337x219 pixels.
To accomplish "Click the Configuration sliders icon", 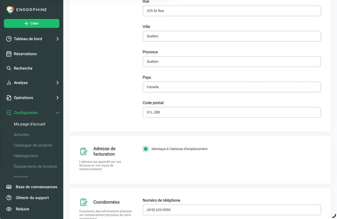I will coord(9,113).
